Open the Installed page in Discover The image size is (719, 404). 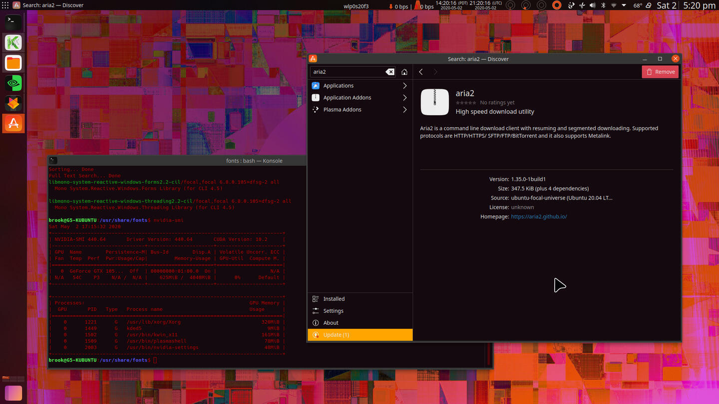coord(360,299)
